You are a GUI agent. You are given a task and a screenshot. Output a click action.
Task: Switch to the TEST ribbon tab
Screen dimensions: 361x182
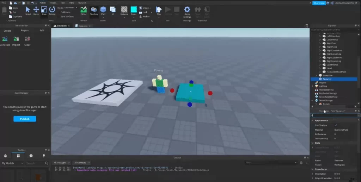(x=63, y=3)
